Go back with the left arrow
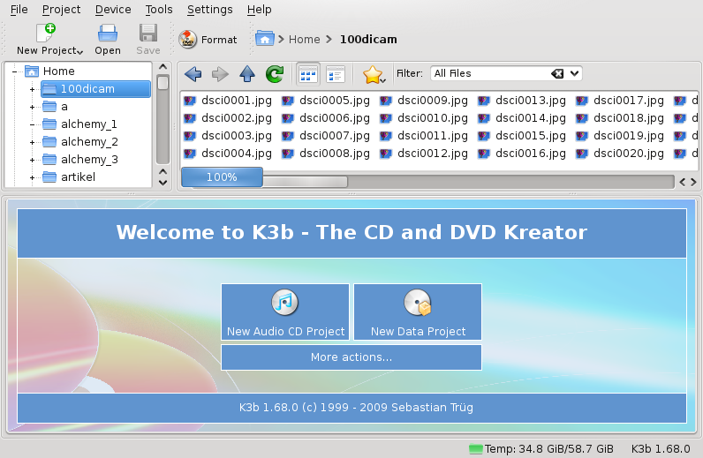The width and height of the screenshot is (703, 458). click(193, 74)
